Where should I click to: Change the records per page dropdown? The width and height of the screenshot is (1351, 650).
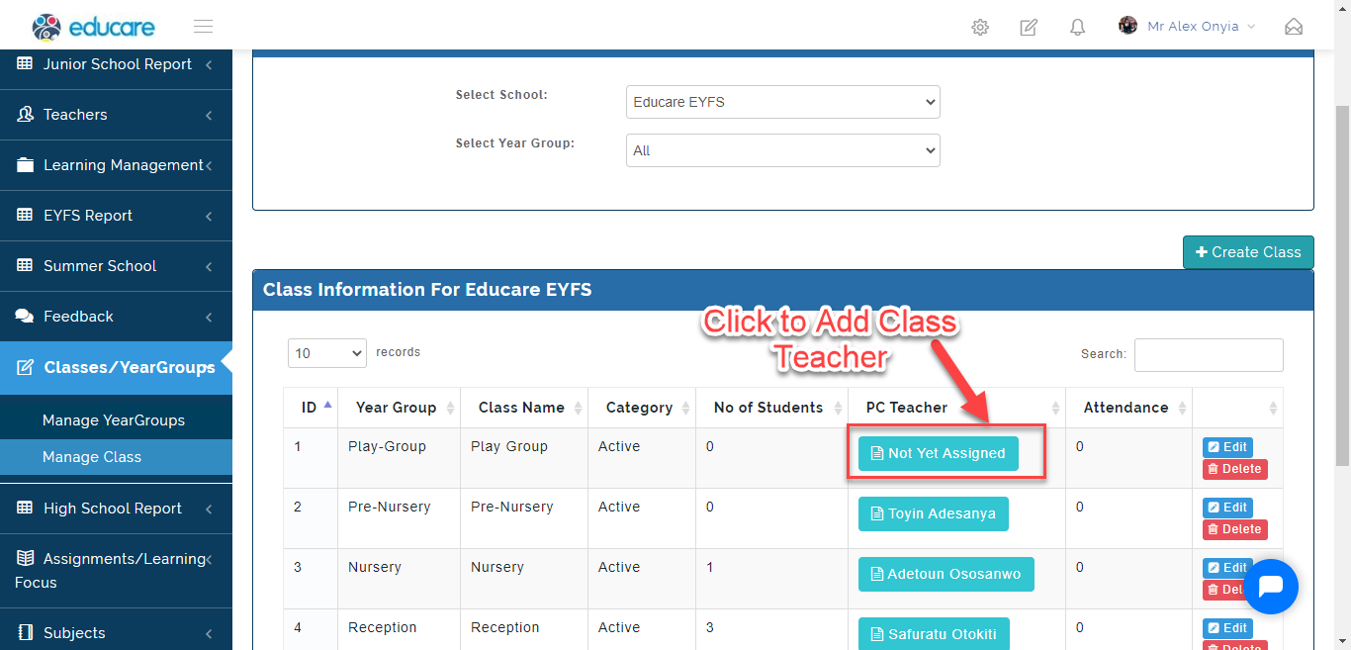point(327,353)
